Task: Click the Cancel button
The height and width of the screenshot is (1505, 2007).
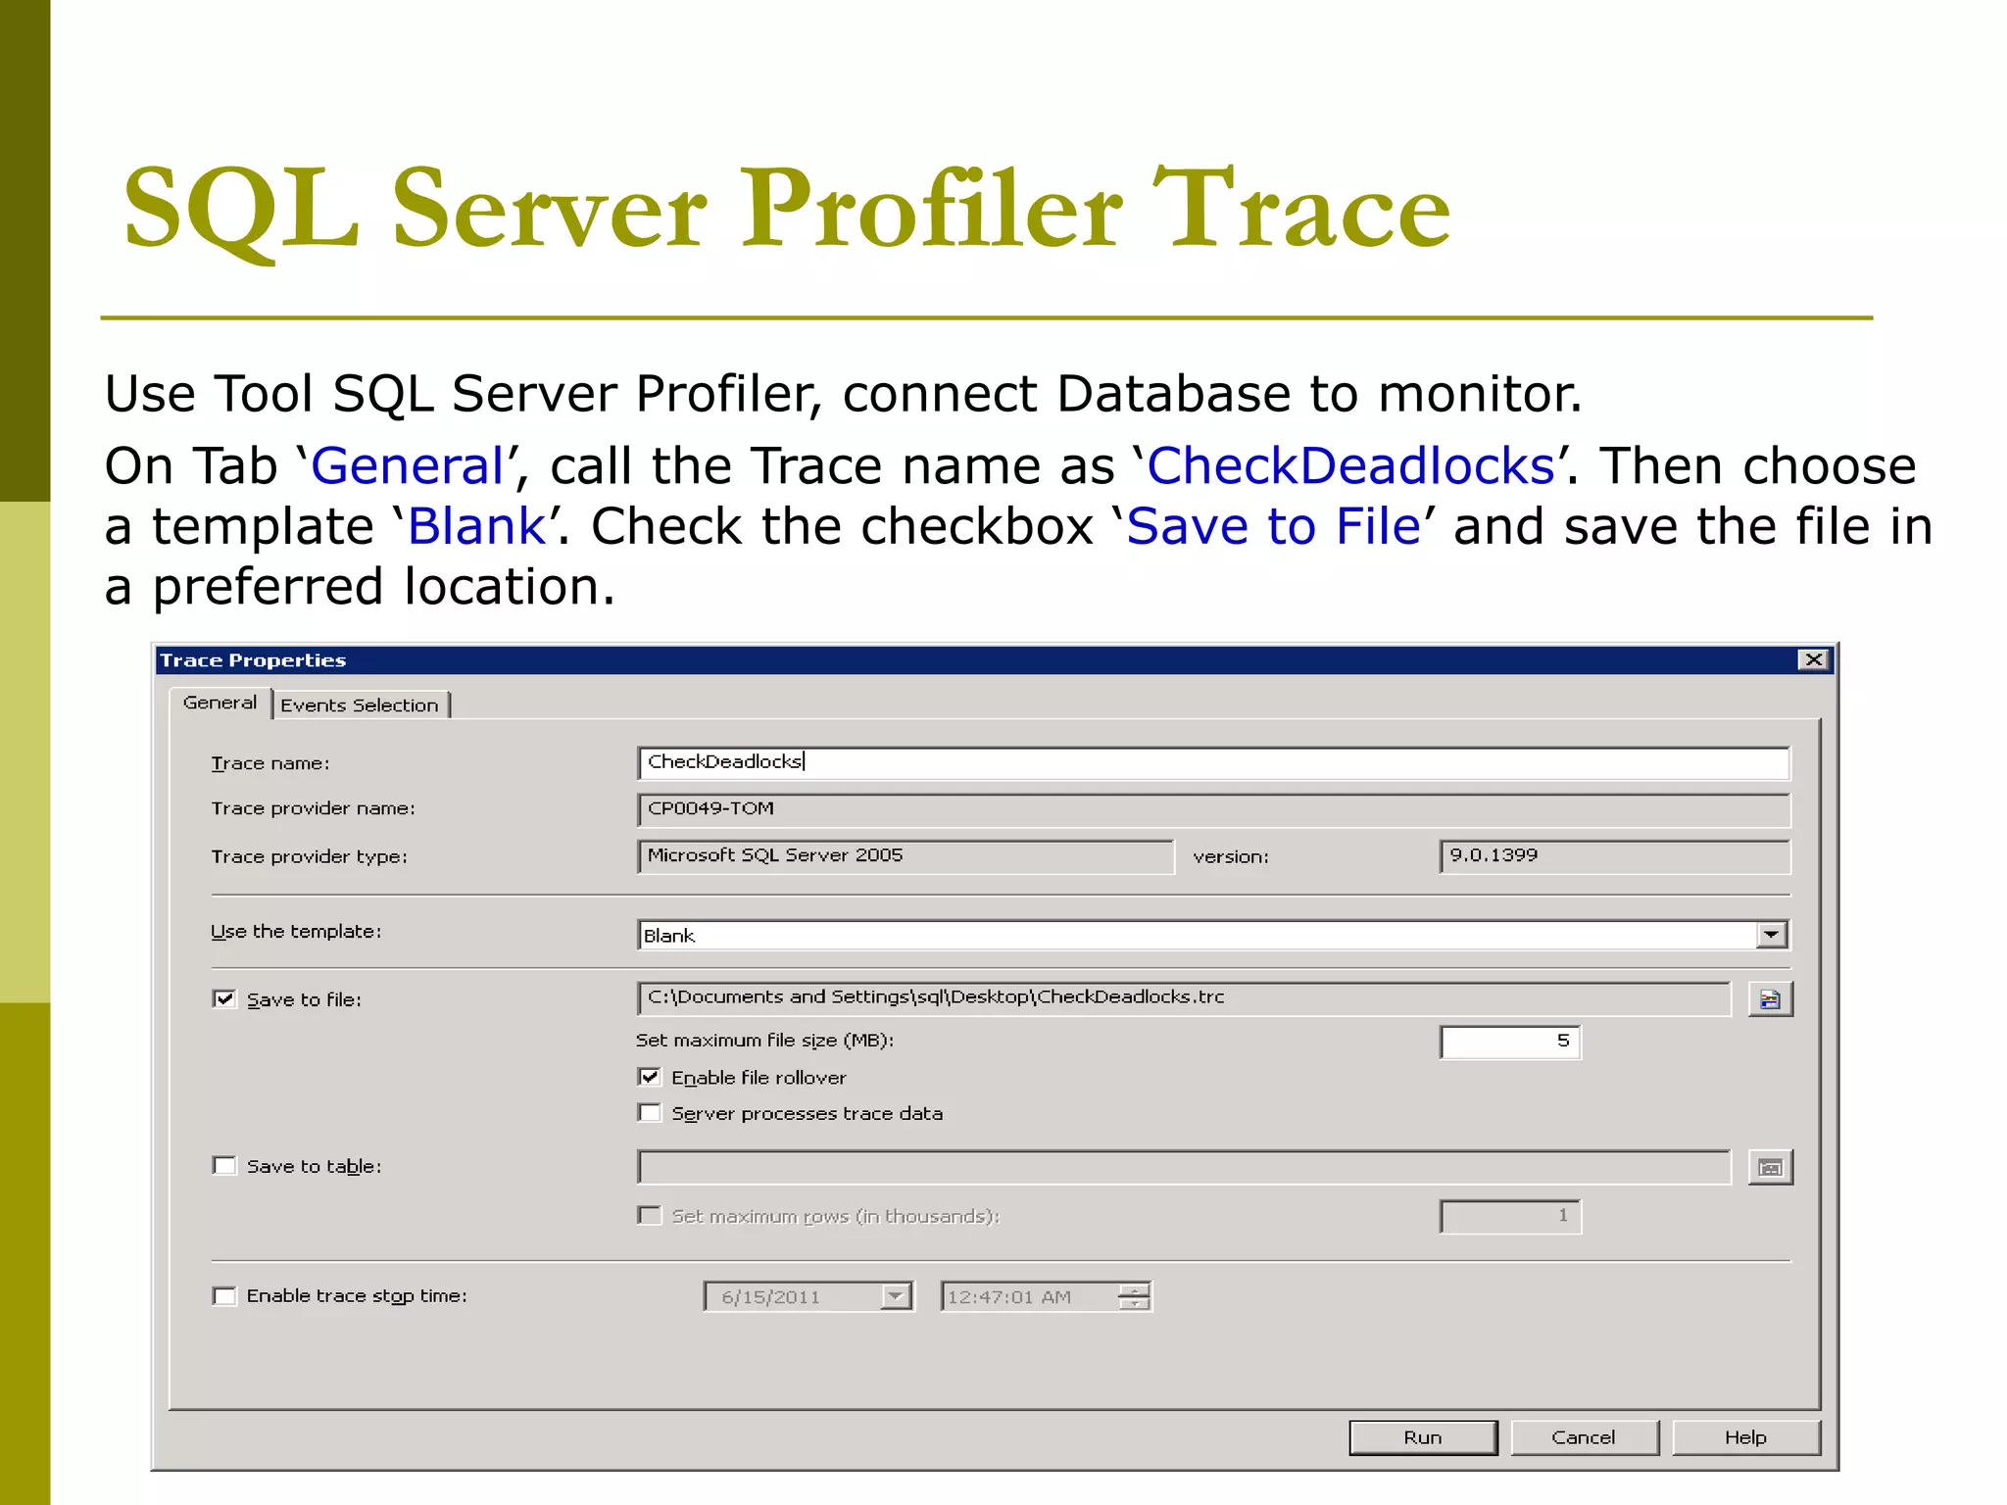Action: click(1584, 1437)
